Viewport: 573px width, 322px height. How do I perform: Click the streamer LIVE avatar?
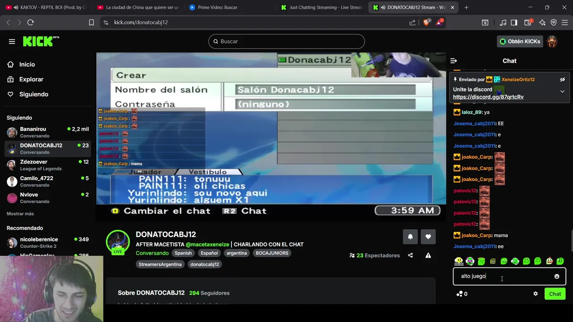click(x=118, y=242)
